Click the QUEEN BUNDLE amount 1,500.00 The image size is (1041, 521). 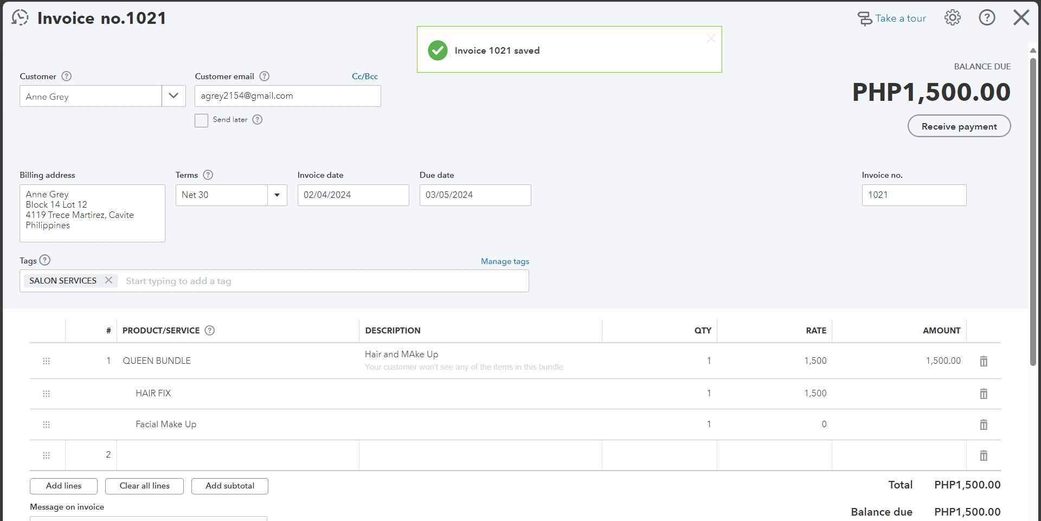tap(943, 361)
